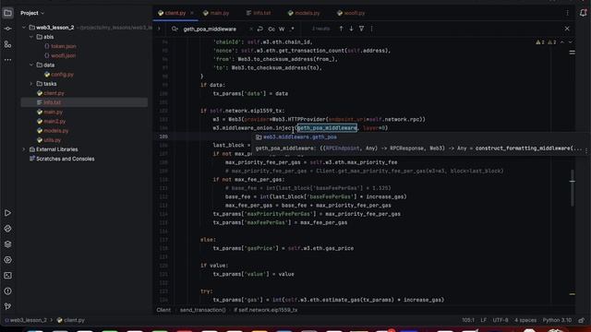Open line separator LF selector
This screenshot has width=591, height=332.
pyautogui.click(x=483, y=320)
